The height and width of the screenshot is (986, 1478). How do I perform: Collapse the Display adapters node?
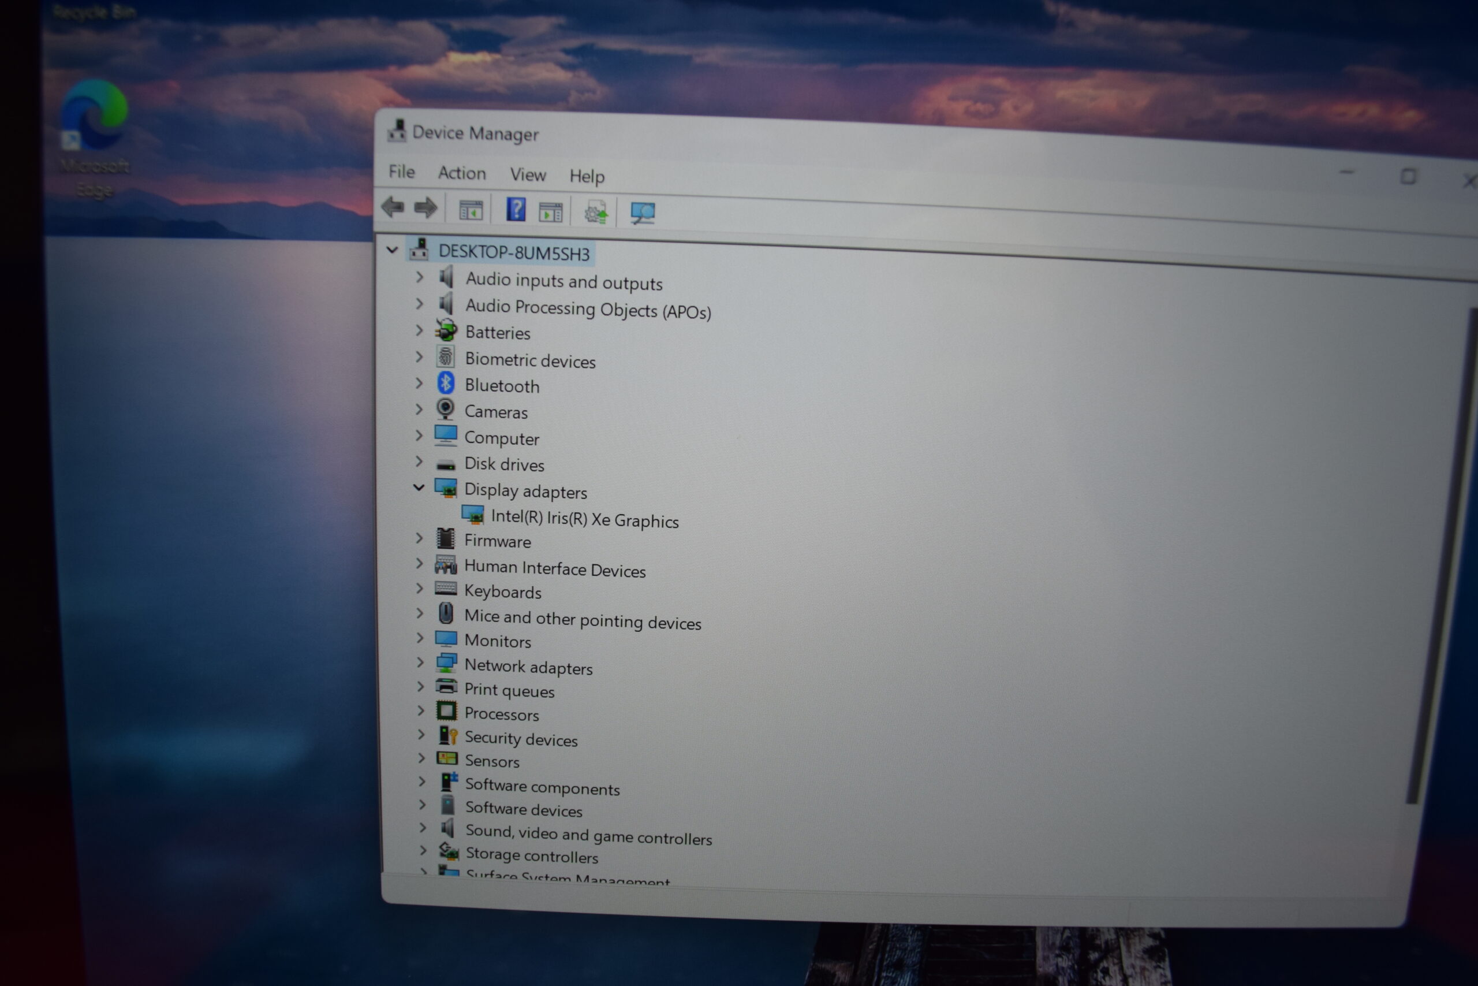419,488
